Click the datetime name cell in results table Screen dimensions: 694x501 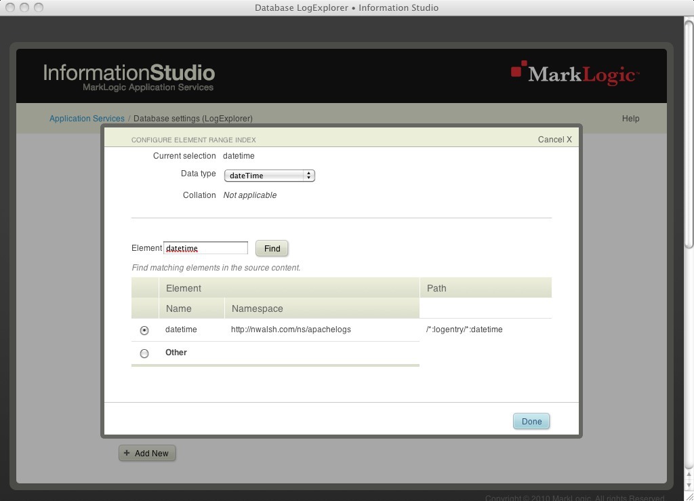click(181, 329)
